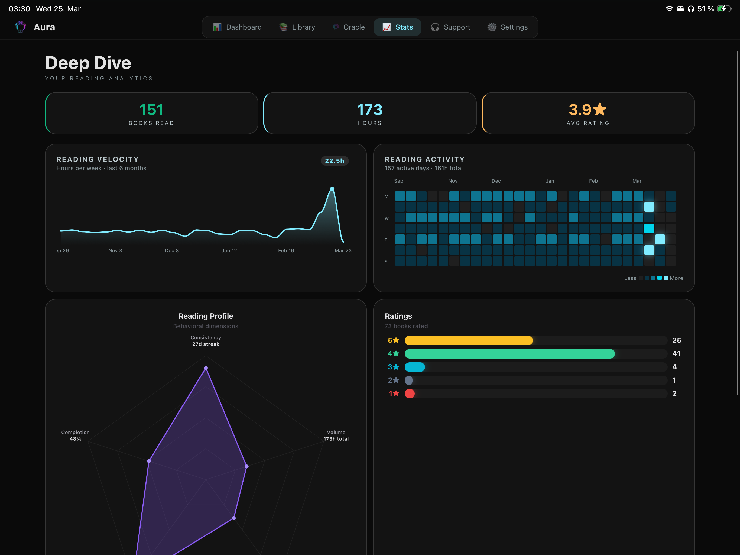Tap the "Ratings" panel title

click(x=398, y=316)
